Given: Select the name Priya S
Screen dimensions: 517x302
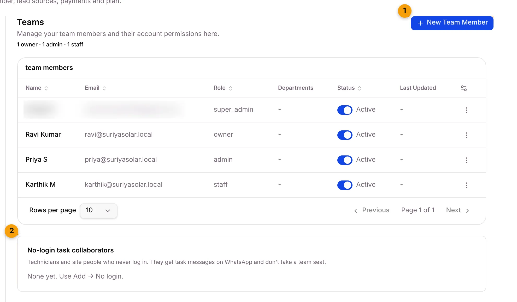Looking at the screenshot, I should point(36,160).
